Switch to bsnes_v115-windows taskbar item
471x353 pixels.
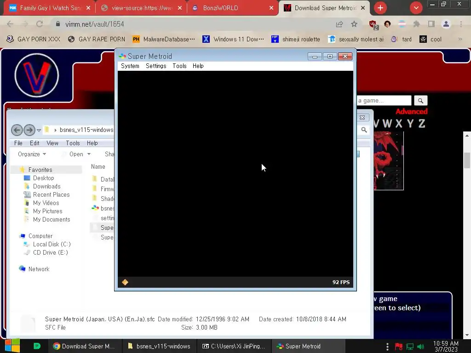pyautogui.click(x=159, y=346)
